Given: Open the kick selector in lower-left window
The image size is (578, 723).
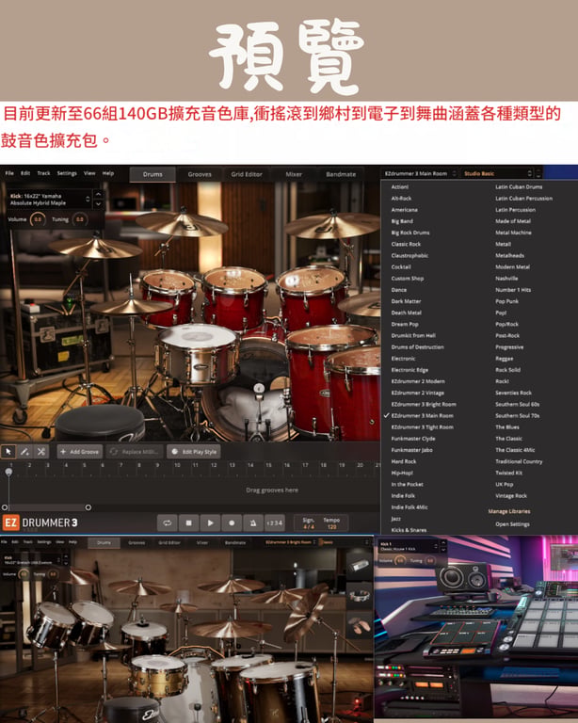Looking at the screenshot, I should 33,560.
